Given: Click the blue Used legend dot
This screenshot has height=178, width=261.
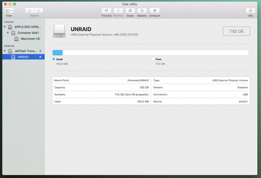Looking at the screenshot, I should [54, 59].
